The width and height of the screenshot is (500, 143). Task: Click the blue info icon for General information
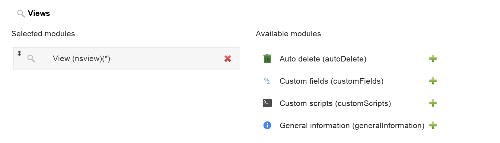[x=267, y=125]
